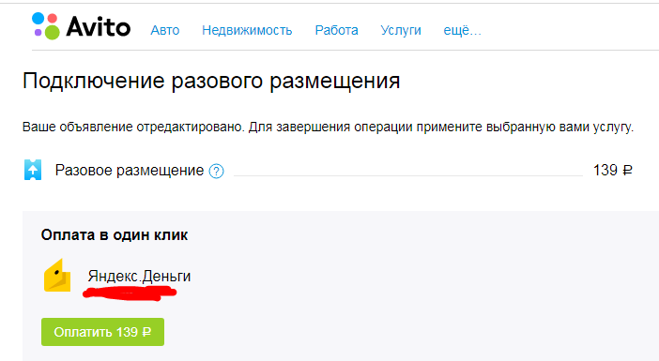Click the dotted line before the price
659x361 pixels.
coord(407,175)
